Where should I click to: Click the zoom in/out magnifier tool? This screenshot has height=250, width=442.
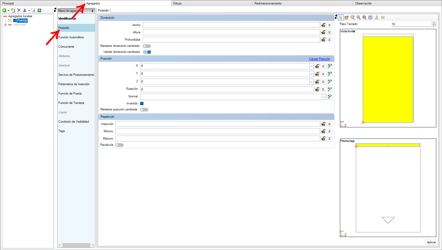(353, 17)
